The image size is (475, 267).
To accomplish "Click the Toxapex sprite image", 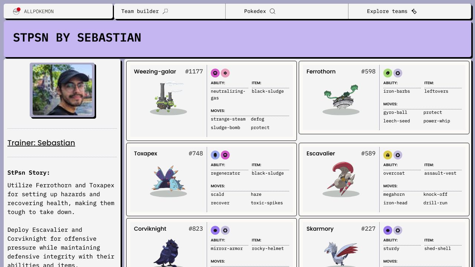I will [168, 178].
